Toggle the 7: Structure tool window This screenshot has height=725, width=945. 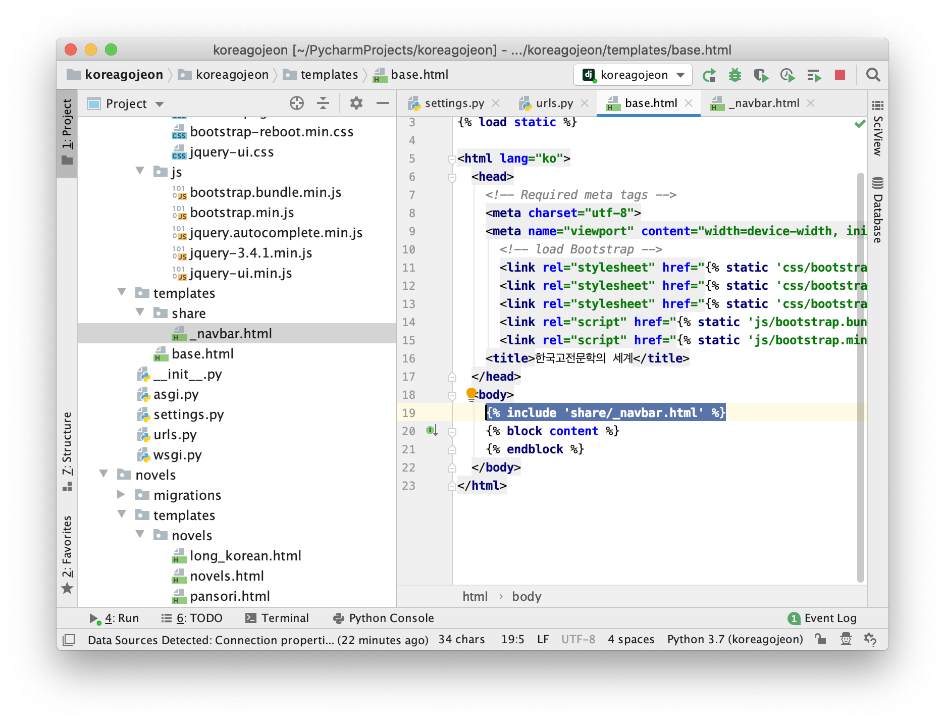pyautogui.click(x=67, y=451)
